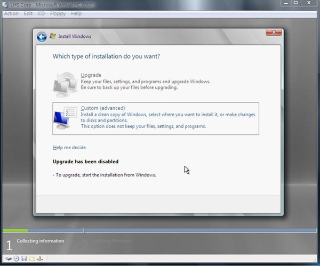Image resolution: width=320 pixels, height=266 pixels.
Task: Click the Custom (advanced) computer icon
Action: point(65,119)
